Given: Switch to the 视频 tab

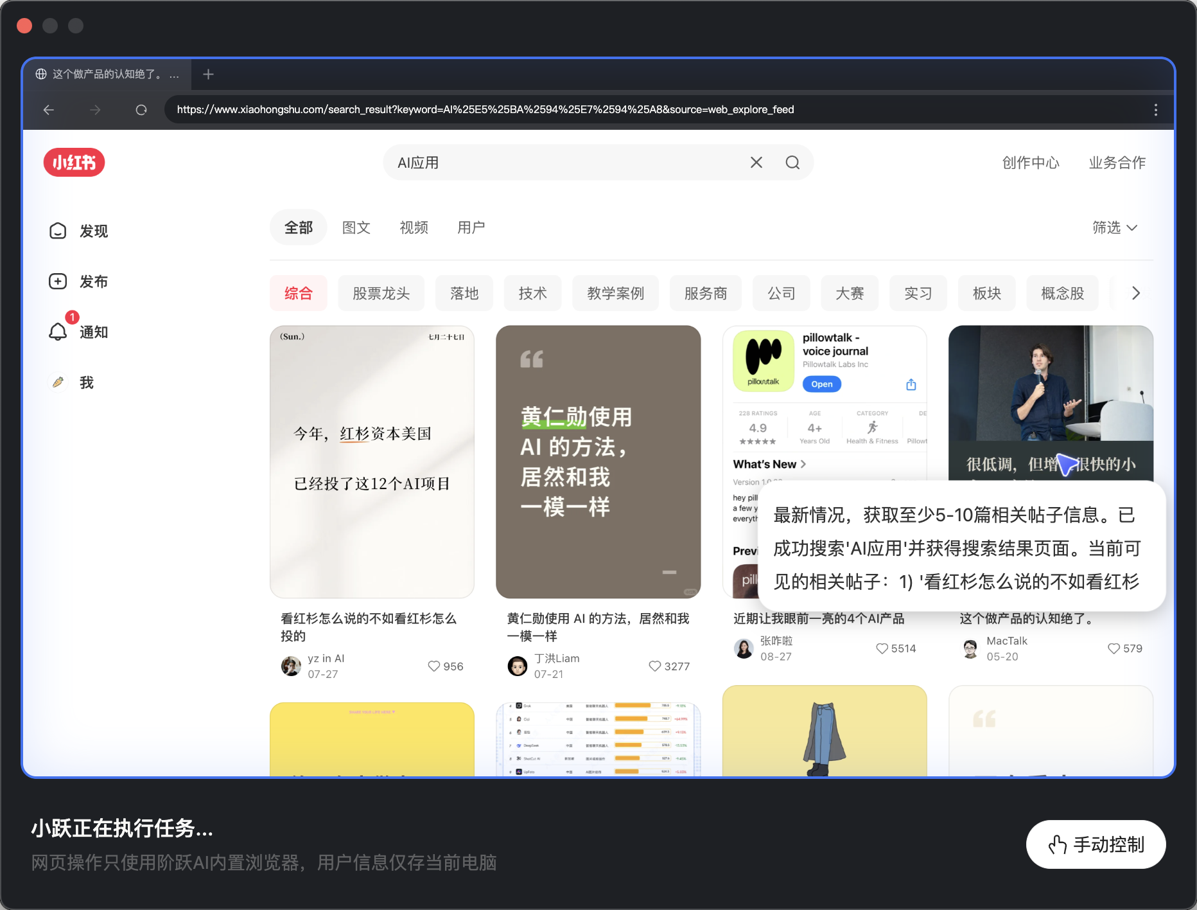Looking at the screenshot, I should tap(414, 227).
